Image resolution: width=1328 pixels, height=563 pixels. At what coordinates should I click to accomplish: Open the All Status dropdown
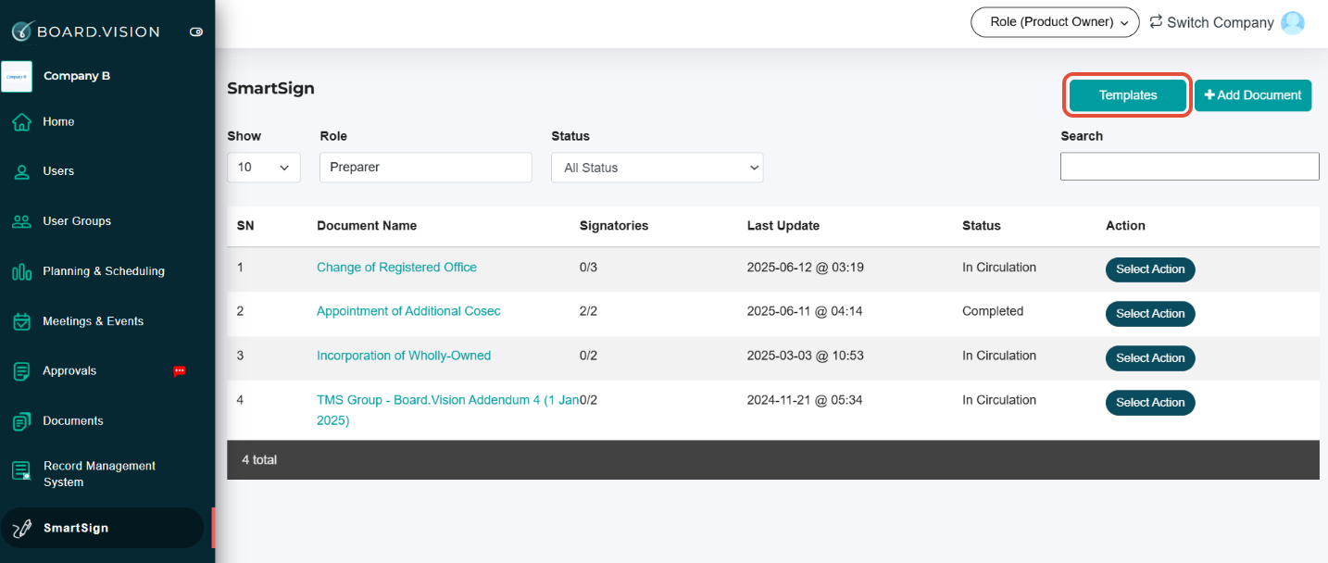pos(658,168)
